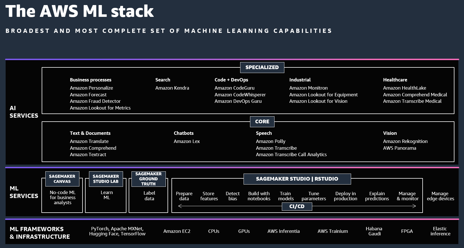The image size is (464, 248).
Task: Select 'PyTorch, Apache MXNet, Hugging Face, TensorFlow'
Action: point(117,231)
